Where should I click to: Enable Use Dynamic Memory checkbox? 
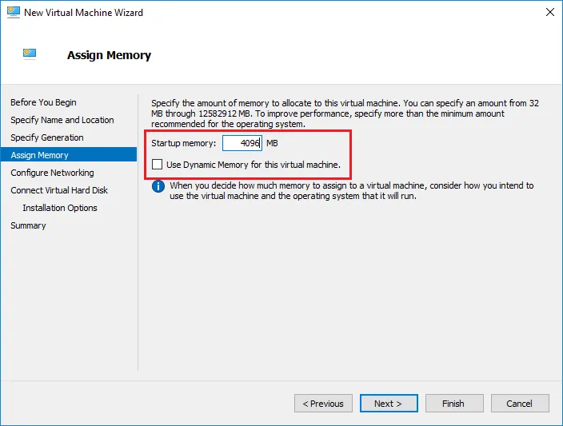click(158, 165)
